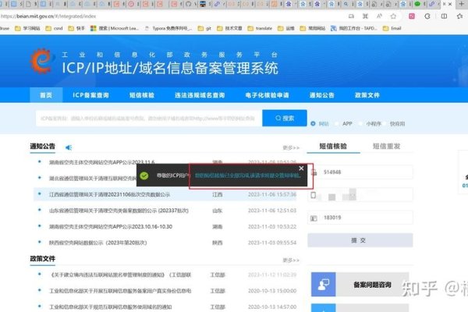Viewport: 468px width, 312px height.
Task: Open the 政策文件 navigation menu item
Action: coord(367,95)
